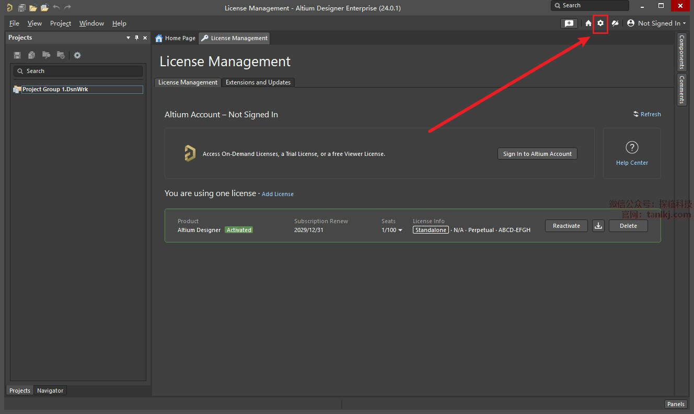Click the fourth folder icon in the Projects panel toolbar

tap(61, 55)
